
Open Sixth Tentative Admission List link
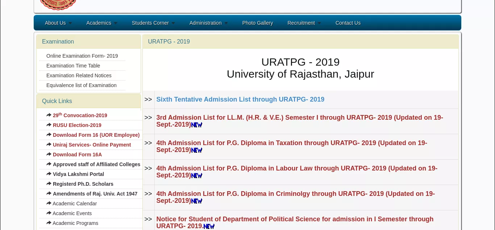click(x=240, y=99)
